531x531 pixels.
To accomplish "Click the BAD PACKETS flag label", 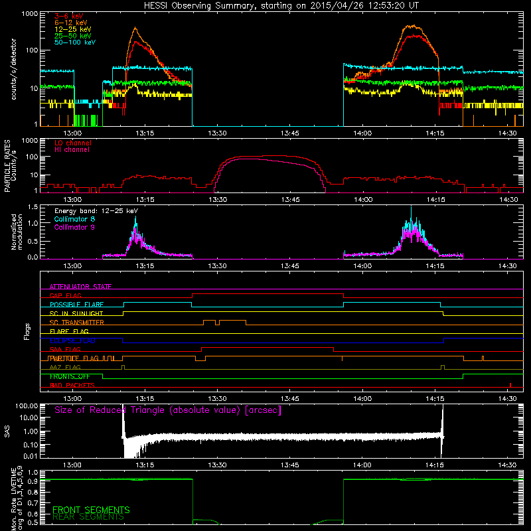I will [x=72, y=386].
